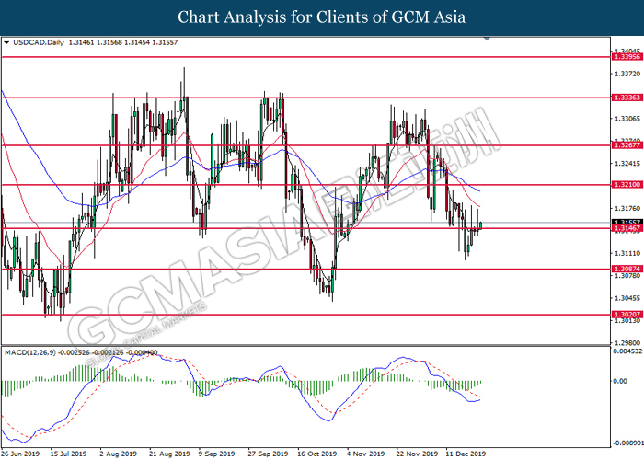Click the 1.31110 price axis value

pyautogui.click(x=627, y=253)
